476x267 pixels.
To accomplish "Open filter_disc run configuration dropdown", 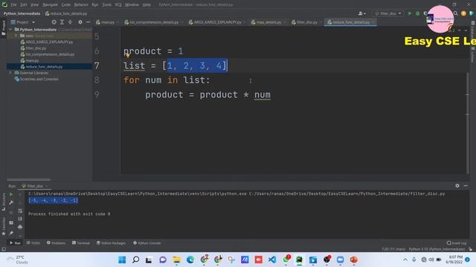I will [x=388, y=13].
